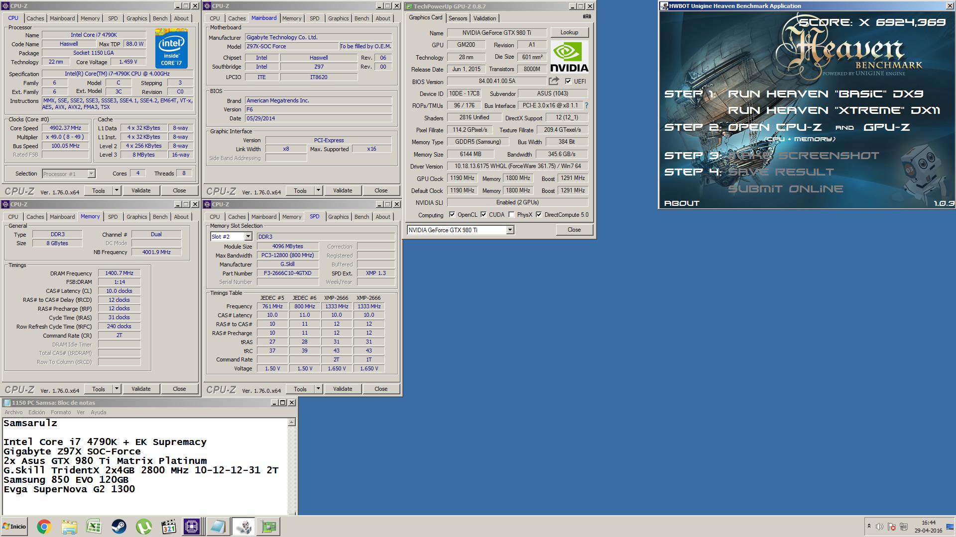Open Windows Explorer from the taskbar

[69, 527]
